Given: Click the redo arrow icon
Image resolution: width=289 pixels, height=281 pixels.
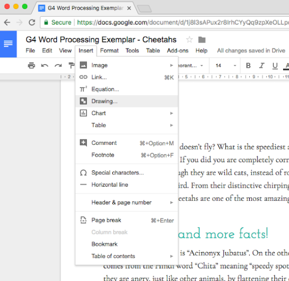Looking at the screenshot, I should point(58,65).
